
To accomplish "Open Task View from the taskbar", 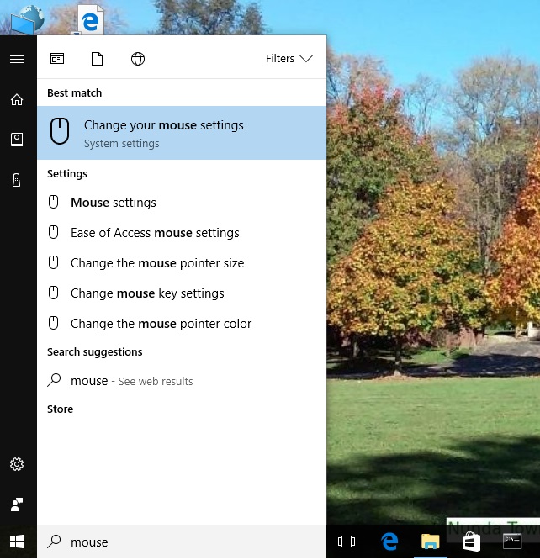I will 347,542.
